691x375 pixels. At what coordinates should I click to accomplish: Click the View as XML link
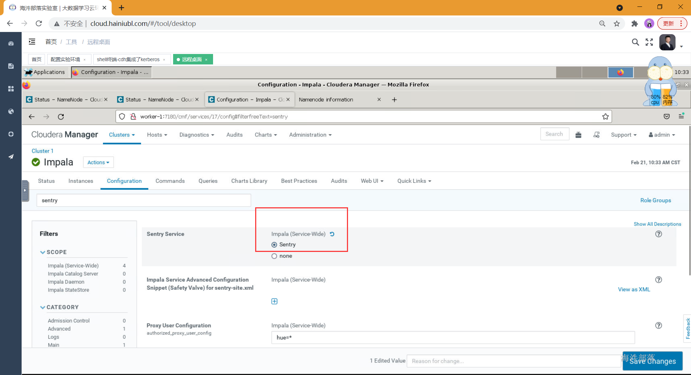(x=634, y=289)
